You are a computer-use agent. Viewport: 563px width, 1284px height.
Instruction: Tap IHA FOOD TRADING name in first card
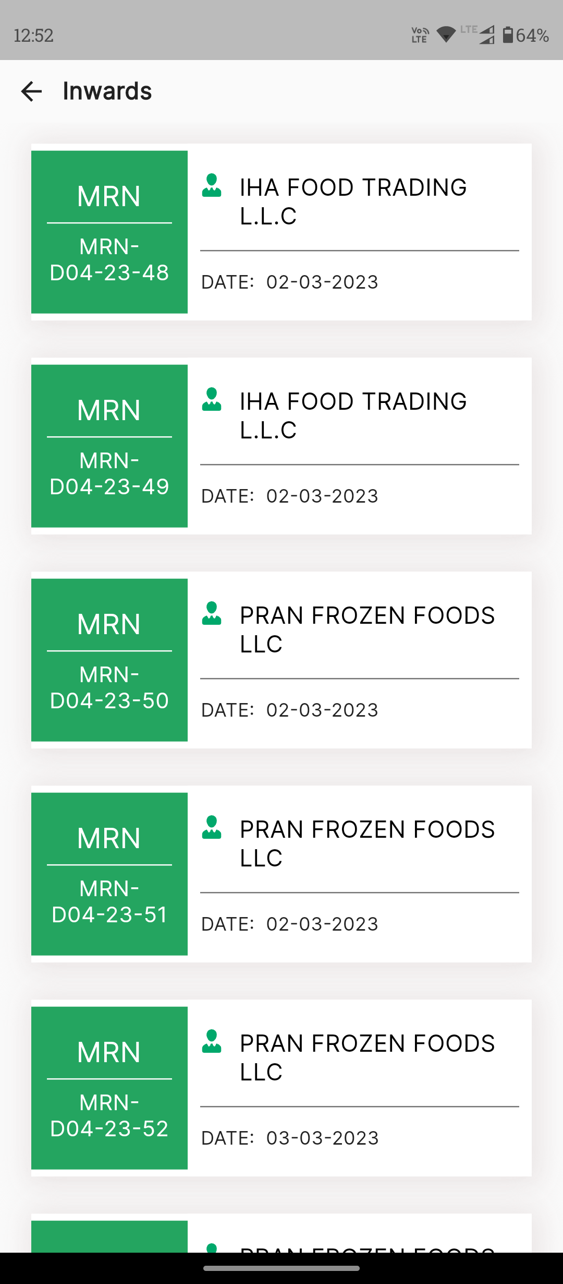353,201
